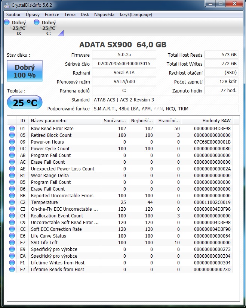Viewport: 246px width, 308px height.
Task: Click the Zapnuto hodin value 27 hod.
Action: coord(221,91)
